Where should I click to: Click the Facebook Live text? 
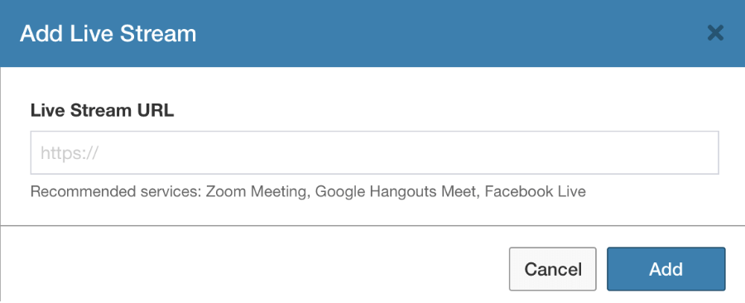[x=536, y=191]
